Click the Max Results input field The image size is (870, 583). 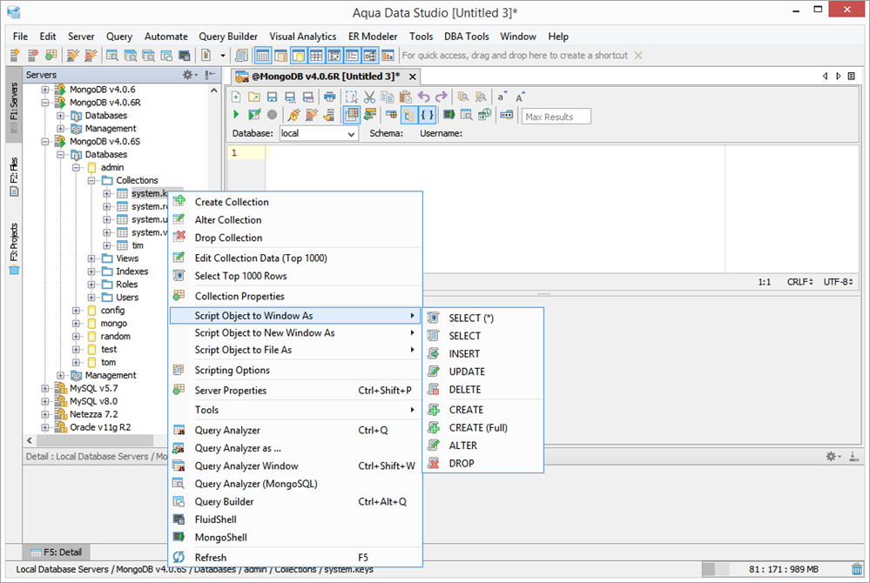[x=556, y=117]
